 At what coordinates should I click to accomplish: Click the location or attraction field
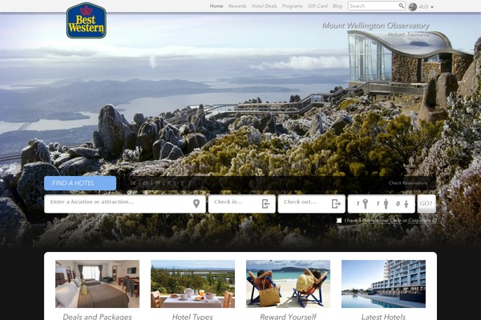(x=125, y=204)
